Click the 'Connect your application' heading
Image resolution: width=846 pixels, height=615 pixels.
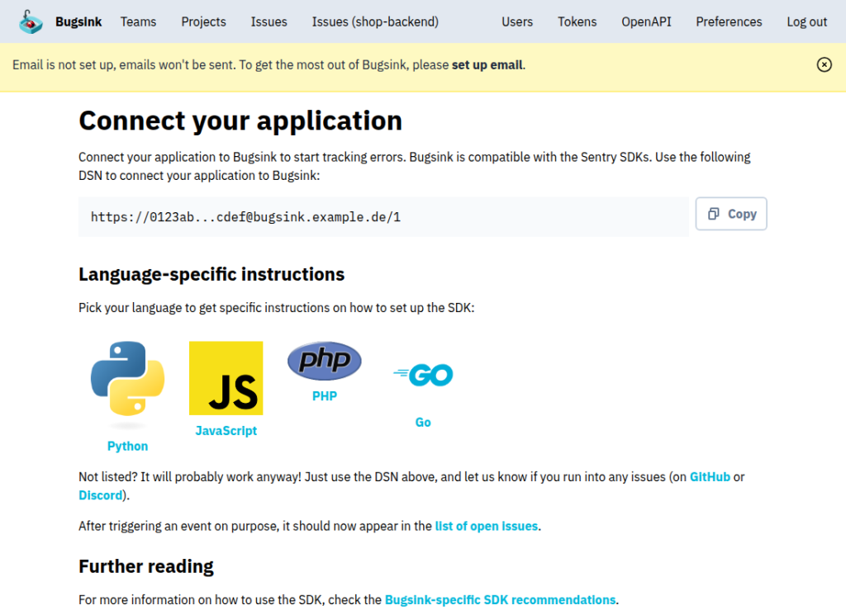pyautogui.click(x=240, y=121)
